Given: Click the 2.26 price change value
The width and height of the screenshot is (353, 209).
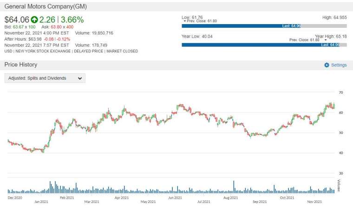Looking at the screenshot, I should click(47, 20).
